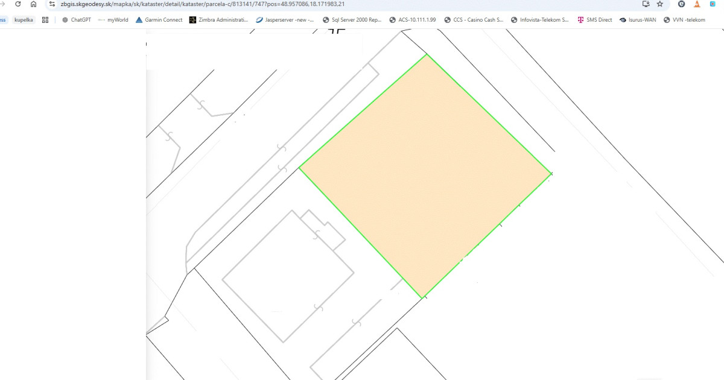Open the SMS Direct bookmark
The image size is (724, 380).
pyautogui.click(x=594, y=20)
